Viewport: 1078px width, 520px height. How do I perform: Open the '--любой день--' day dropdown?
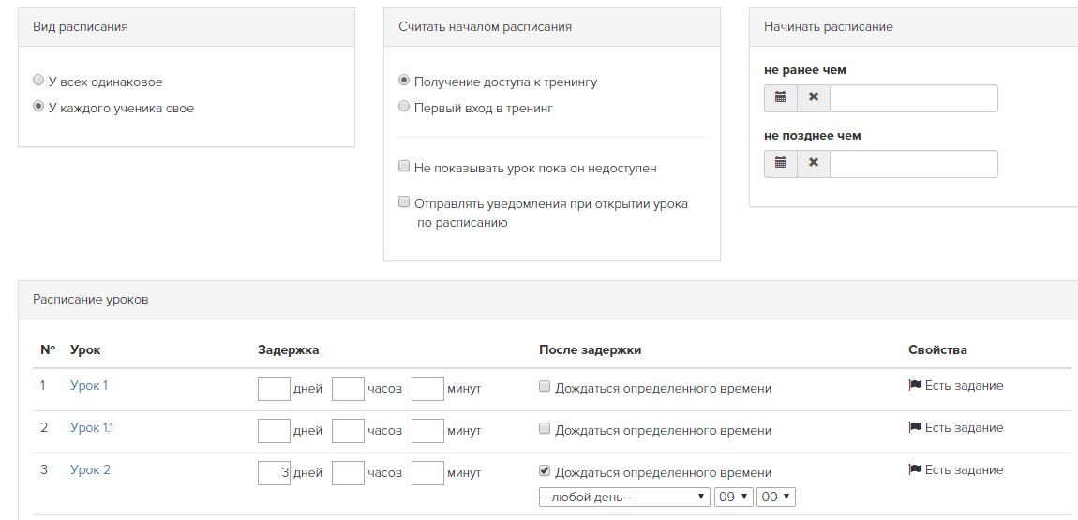point(624,497)
